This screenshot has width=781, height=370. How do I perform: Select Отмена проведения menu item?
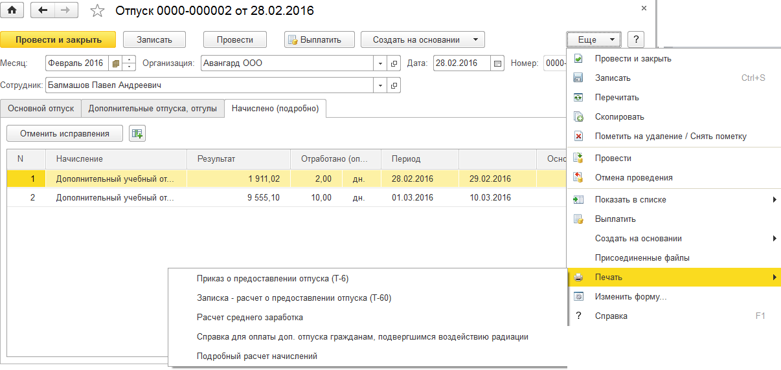coord(673,177)
